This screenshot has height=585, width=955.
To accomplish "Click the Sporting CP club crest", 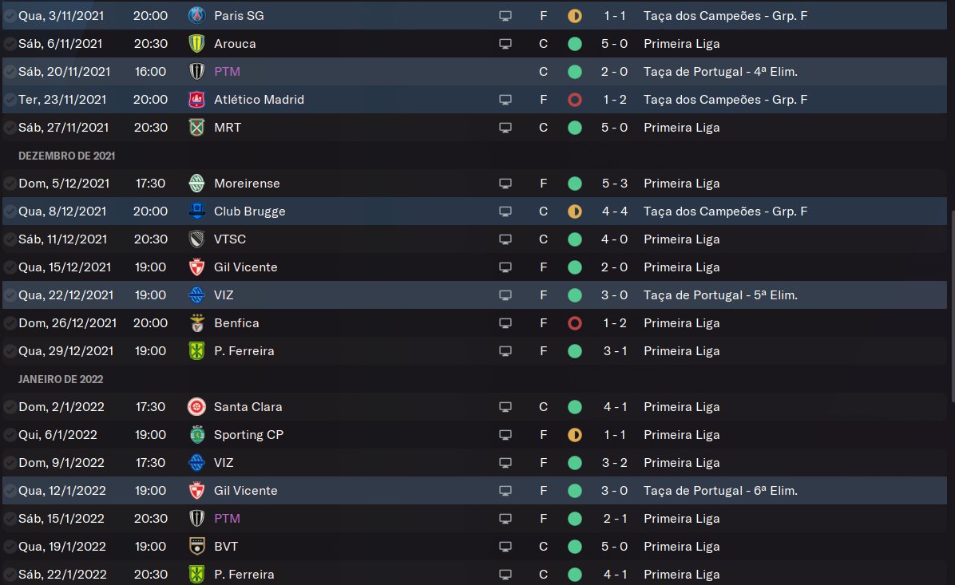I will (x=196, y=435).
